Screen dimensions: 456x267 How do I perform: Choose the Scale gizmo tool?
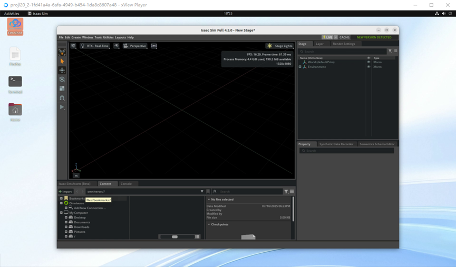62,88
